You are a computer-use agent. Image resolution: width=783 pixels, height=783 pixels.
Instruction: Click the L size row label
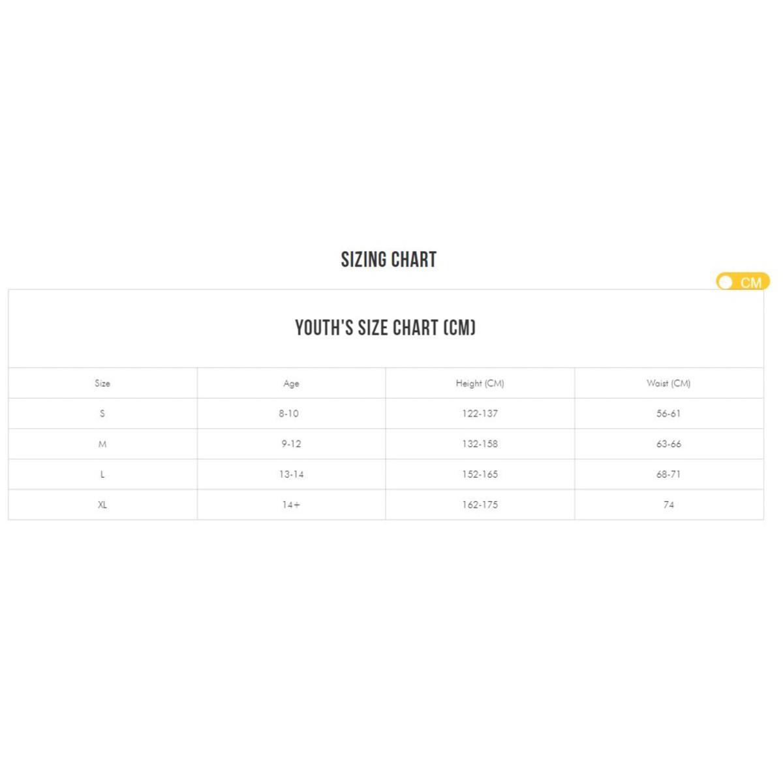coord(102,474)
